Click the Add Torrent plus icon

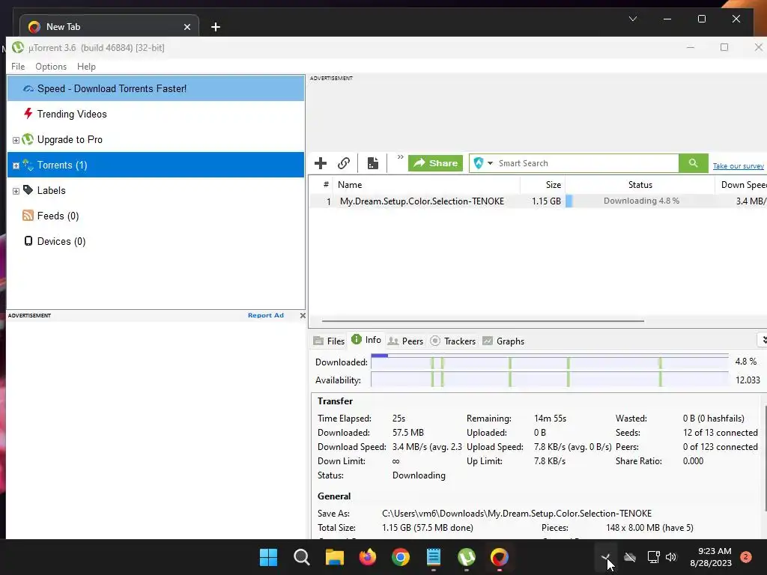[321, 163]
